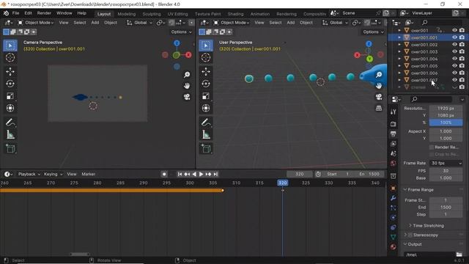This screenshot has width=469, height=264.
Task: Switch to the Sculpting workspace tab
Action: click(x=152, y=14)
